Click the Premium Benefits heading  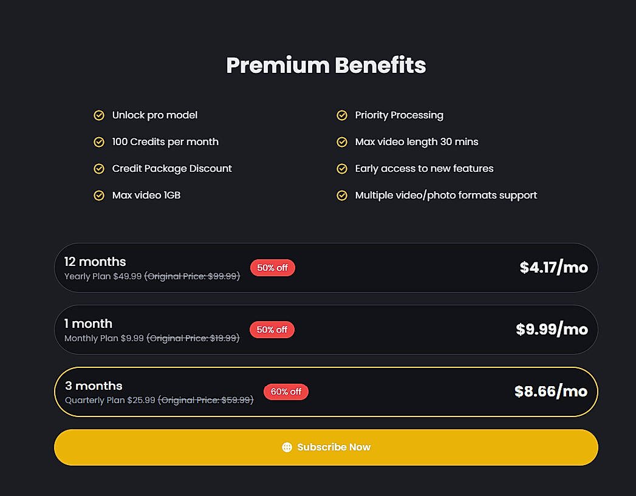(x=326, y=66)
